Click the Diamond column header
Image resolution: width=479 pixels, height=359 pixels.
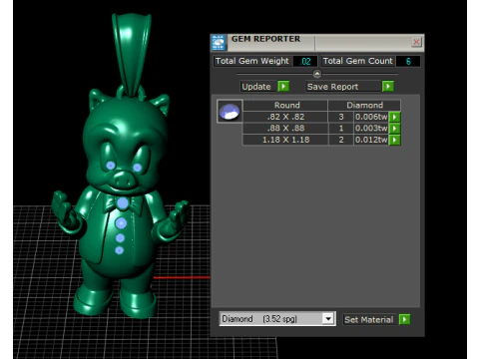[364, 105]
